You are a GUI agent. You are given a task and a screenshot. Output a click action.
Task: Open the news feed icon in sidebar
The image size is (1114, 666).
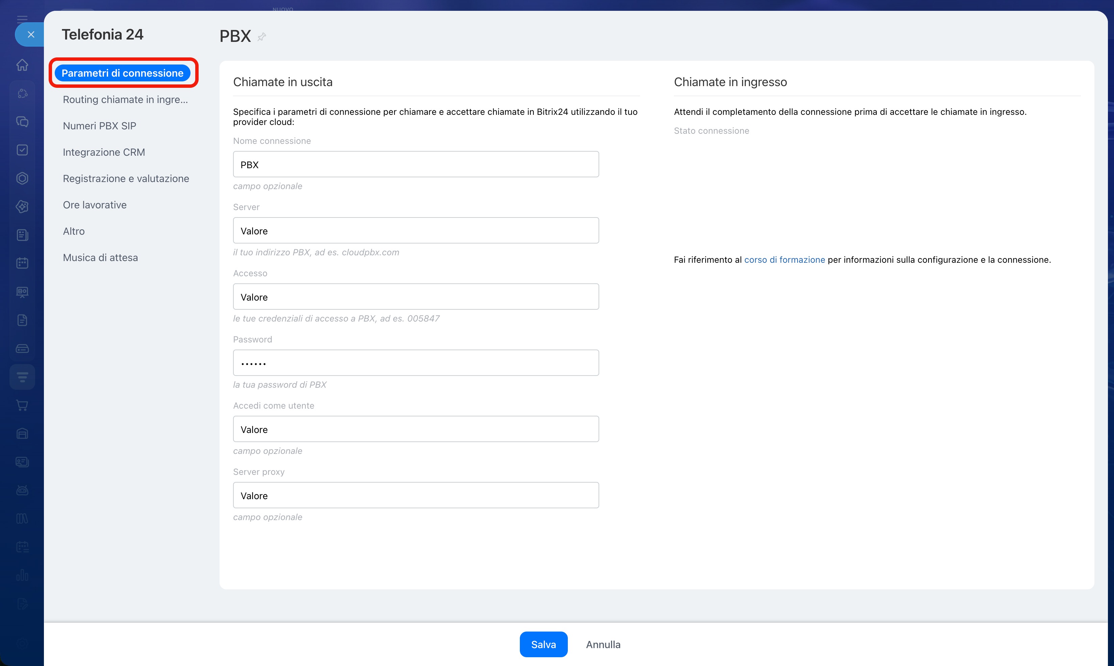tap(22, 235)
